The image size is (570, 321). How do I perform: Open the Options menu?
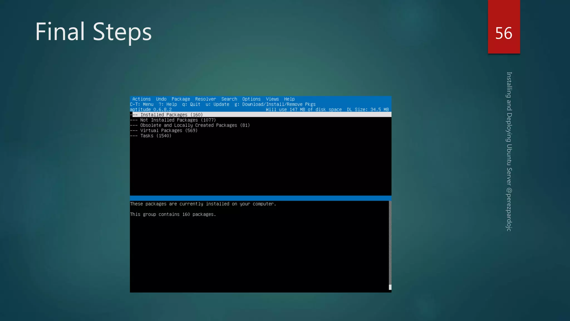(251, 99)
